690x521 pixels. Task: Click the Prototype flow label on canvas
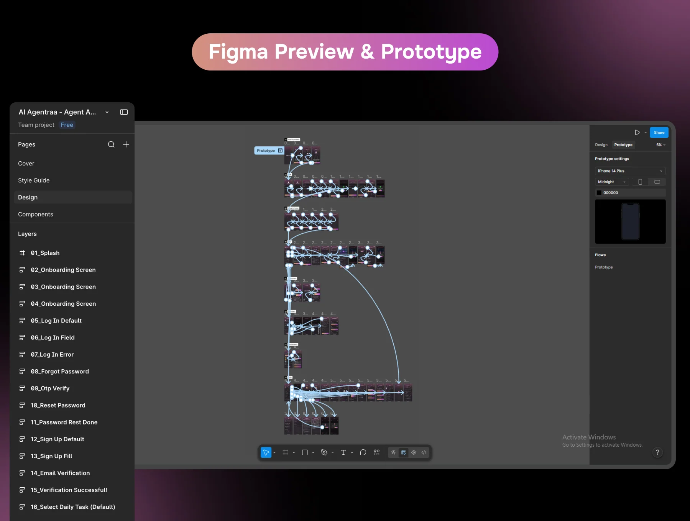pos(269,151)
